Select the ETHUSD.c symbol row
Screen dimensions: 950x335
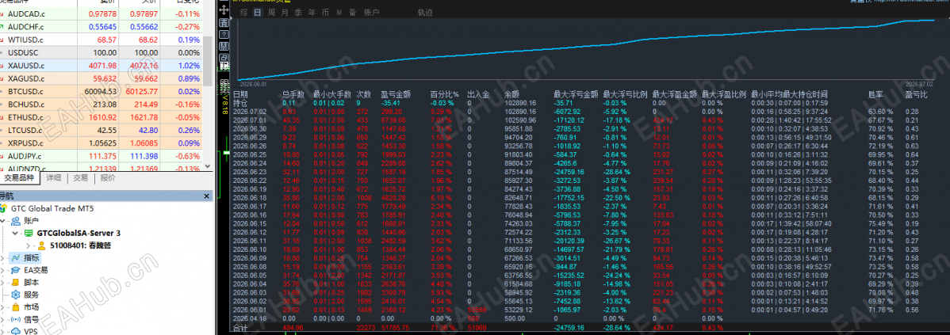pyautogui.click(x=102, y=117)
